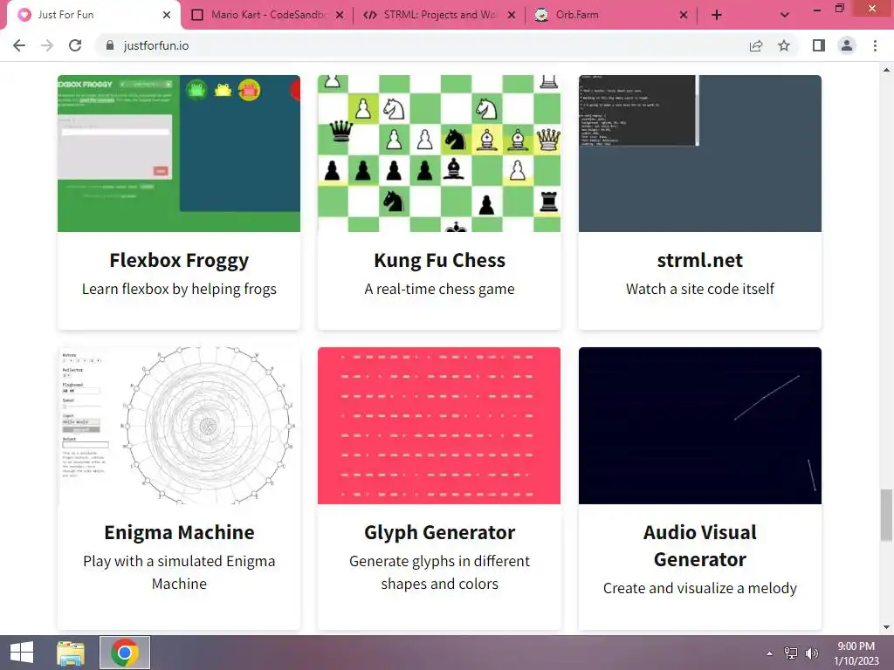Open the Windows Start menu
Screen dimensions: 894x670
[22, 653]
